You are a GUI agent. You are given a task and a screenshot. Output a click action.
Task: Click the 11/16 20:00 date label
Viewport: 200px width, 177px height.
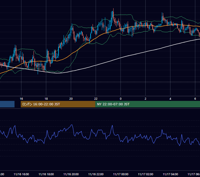point(71,174)
